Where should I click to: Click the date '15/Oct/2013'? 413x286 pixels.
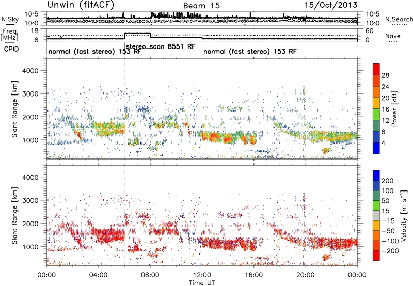point(331,5)
